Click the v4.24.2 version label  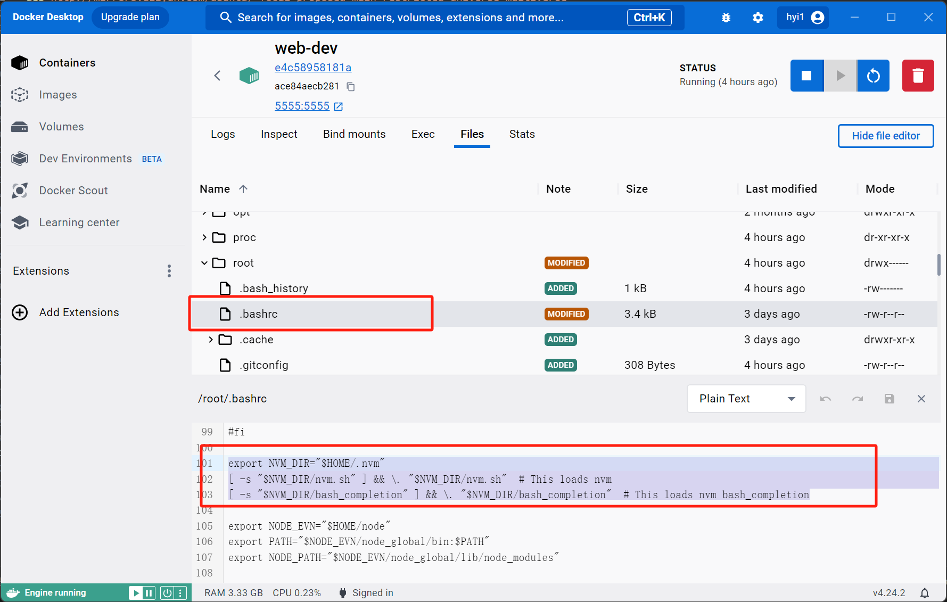(x=888, y=593)
